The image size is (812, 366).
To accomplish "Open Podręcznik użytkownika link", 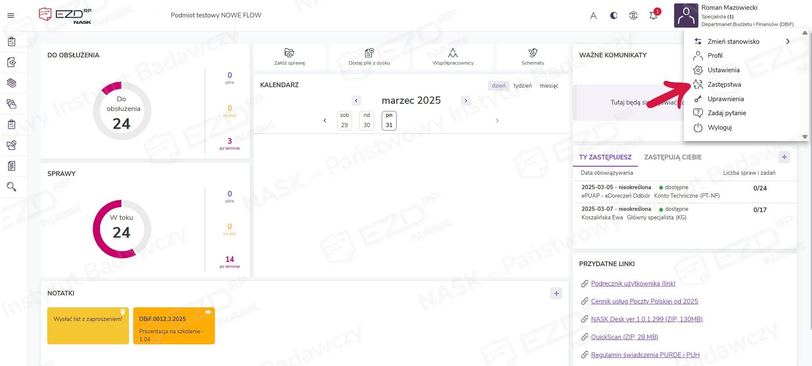I will click(633, 284).
